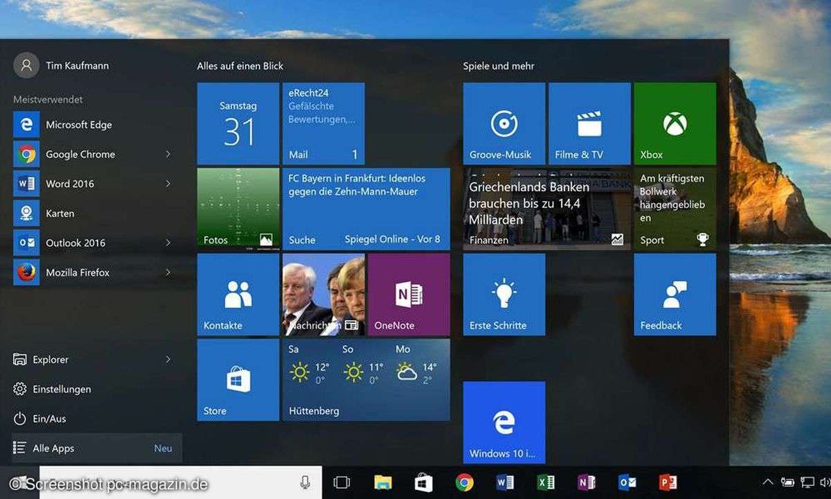
Task: Open Task View from the taskbar
Action: (342, 482)
